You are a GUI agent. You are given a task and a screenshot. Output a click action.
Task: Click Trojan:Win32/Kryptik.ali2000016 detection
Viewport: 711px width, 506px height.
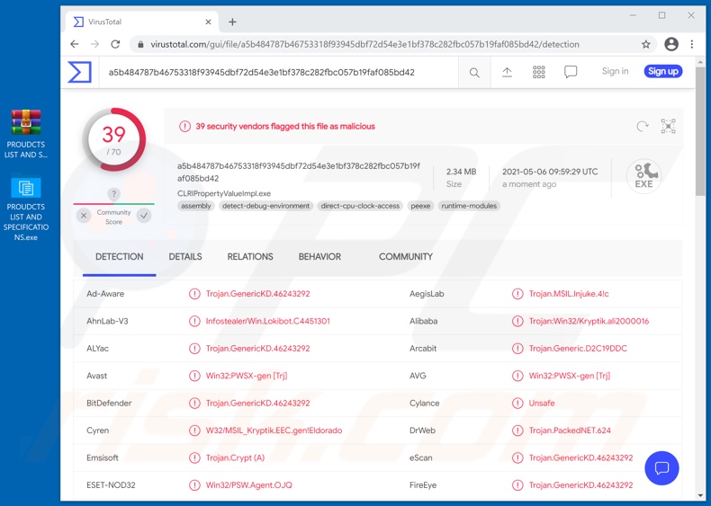coord(589,321)
